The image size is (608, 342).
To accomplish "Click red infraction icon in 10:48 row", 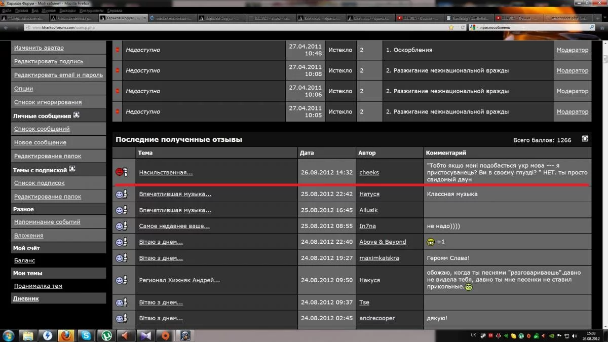I will click(x=118, y=50).
